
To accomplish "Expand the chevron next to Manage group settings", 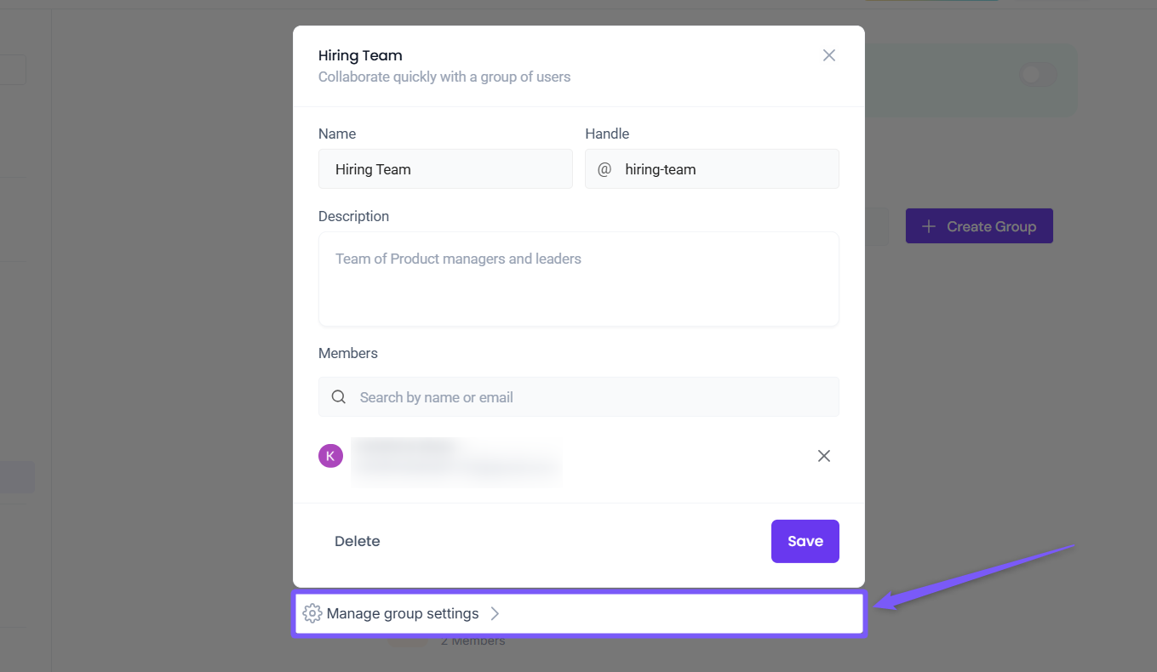I will tap(495, 613).
